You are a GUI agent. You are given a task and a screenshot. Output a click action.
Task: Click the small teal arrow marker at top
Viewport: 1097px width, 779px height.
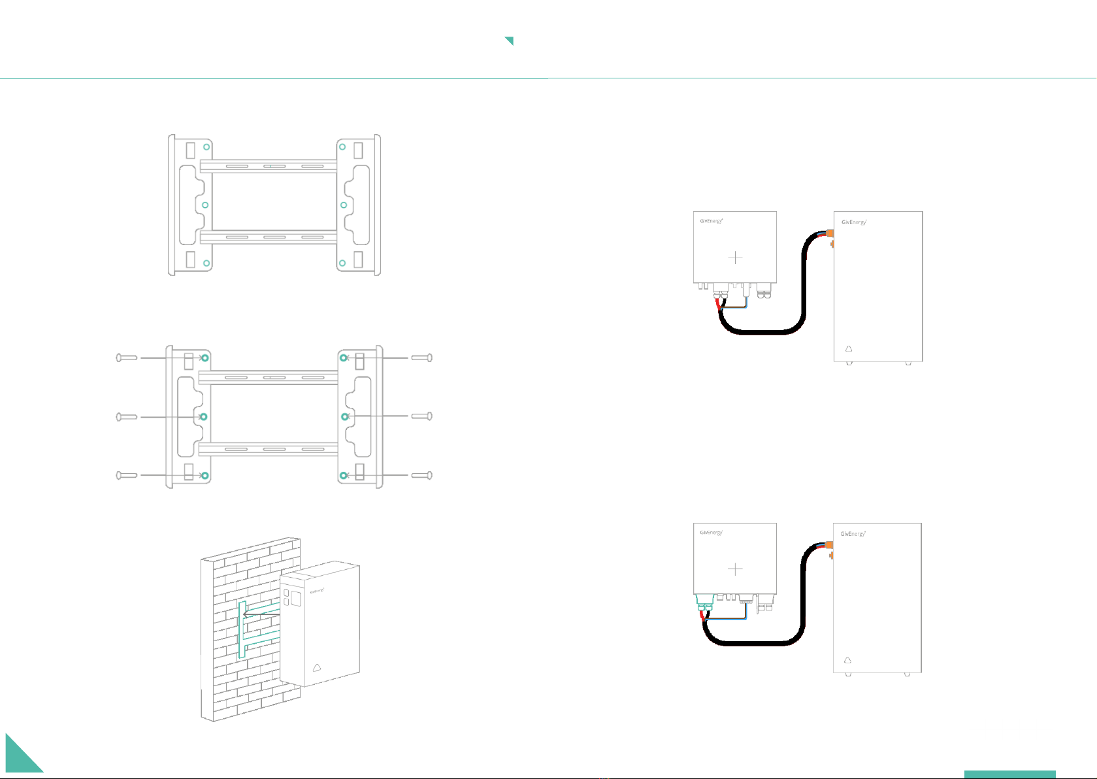(x=509, y=41)
